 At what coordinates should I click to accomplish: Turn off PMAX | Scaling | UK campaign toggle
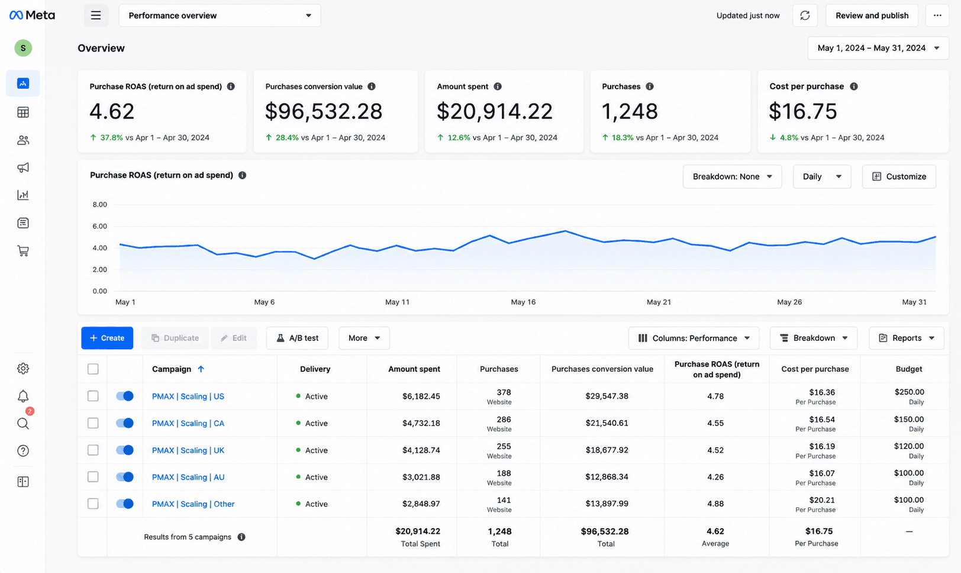[x=125, y=450]
